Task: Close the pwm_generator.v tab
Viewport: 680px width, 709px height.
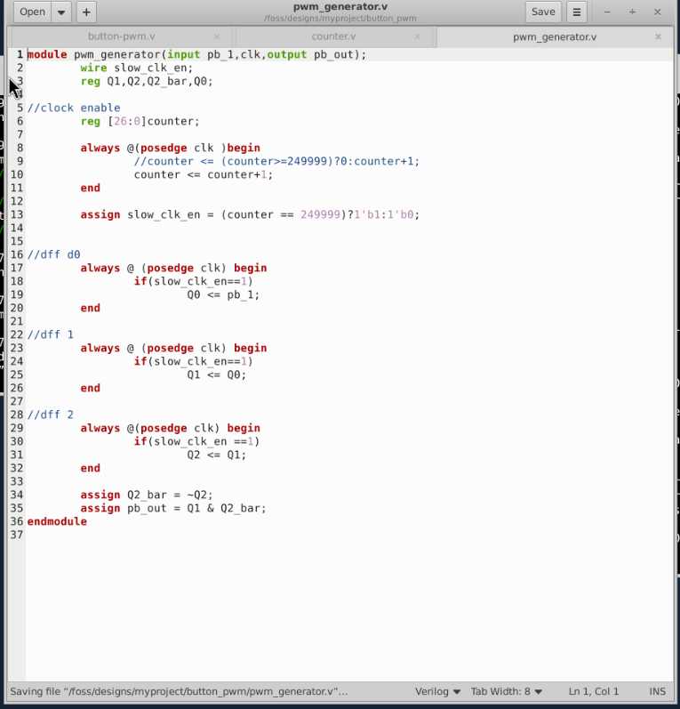Action: (x=658, y=37)
